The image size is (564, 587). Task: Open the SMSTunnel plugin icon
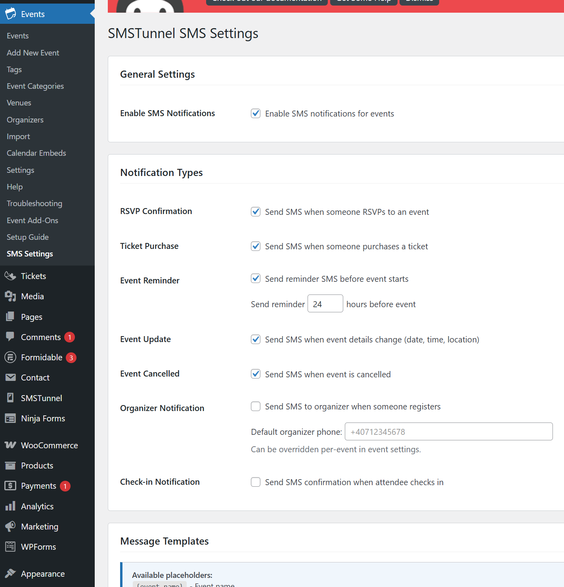point(11,398)
